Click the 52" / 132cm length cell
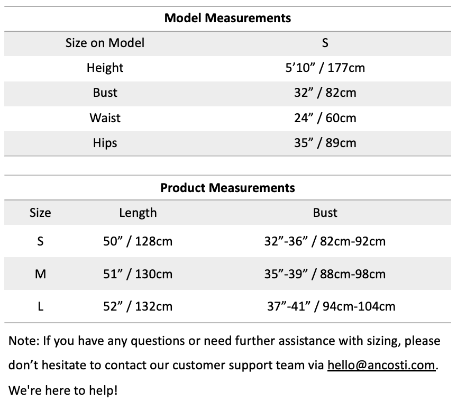457x400 pixels. pyautogui.click(x=138, y=306)
